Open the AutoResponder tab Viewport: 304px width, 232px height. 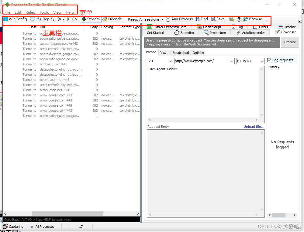(x=250, y=33)
